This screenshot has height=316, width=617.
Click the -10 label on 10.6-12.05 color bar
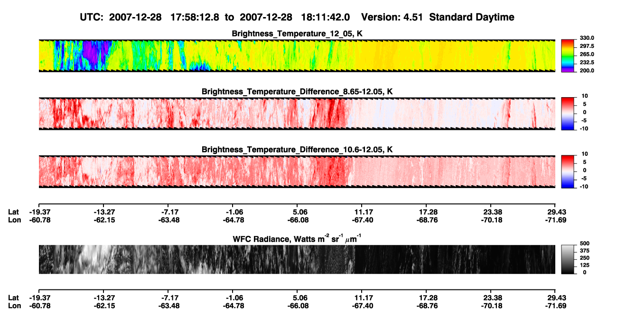coord(585,187)
